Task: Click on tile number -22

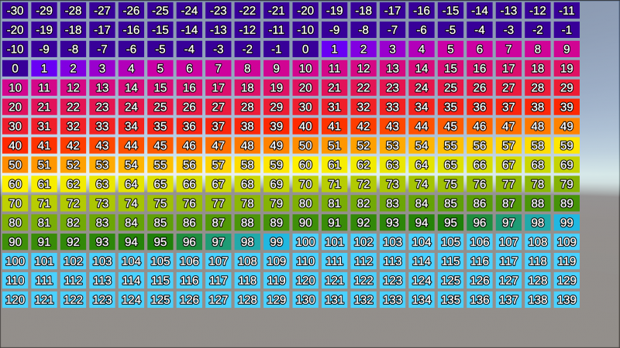Action: click(x=247, y=11)
